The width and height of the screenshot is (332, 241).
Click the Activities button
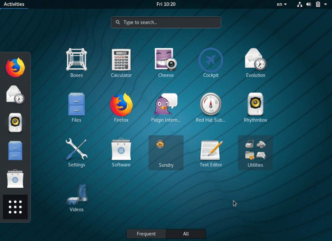coord(14,4)
